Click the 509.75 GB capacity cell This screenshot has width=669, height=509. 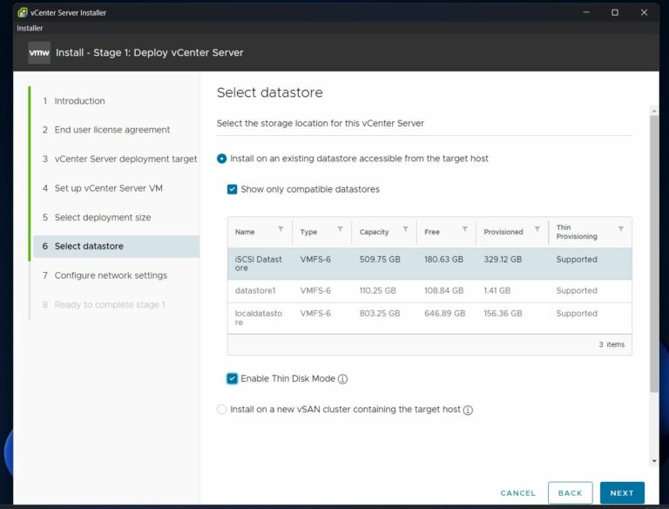pos(380,260)
